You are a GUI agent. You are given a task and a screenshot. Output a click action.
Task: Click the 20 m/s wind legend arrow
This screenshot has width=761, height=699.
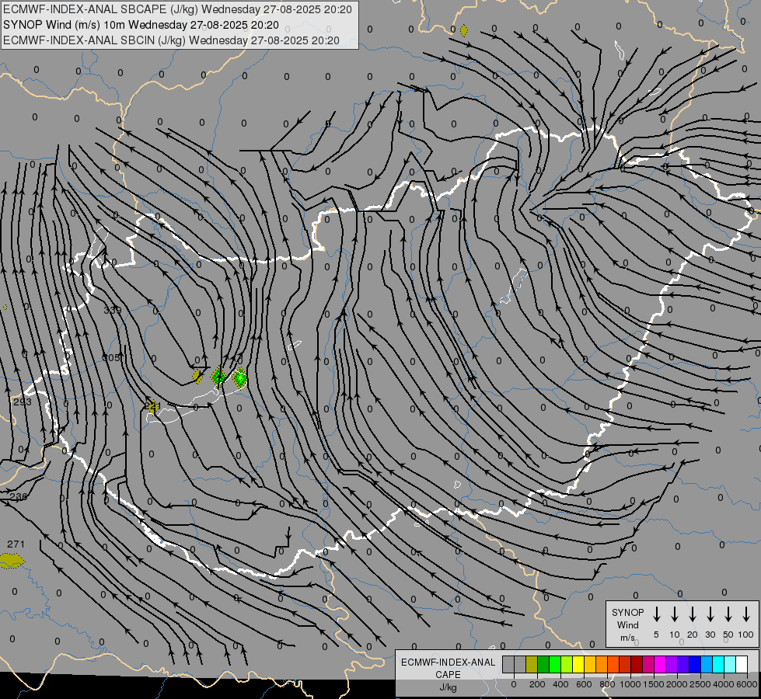pyautogui.click(x=692, y=614)
